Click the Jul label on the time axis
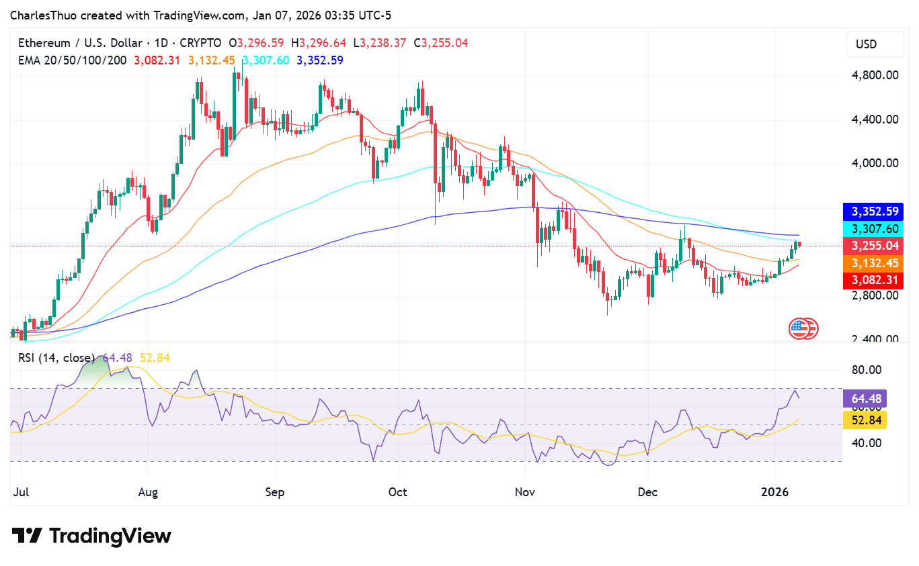 pyautogui.click(x=21, y=492)
